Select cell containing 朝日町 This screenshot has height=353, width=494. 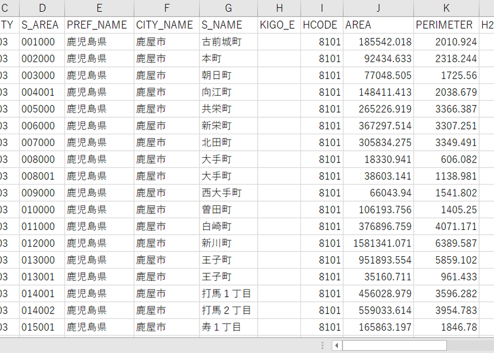[x=228, y=75]
